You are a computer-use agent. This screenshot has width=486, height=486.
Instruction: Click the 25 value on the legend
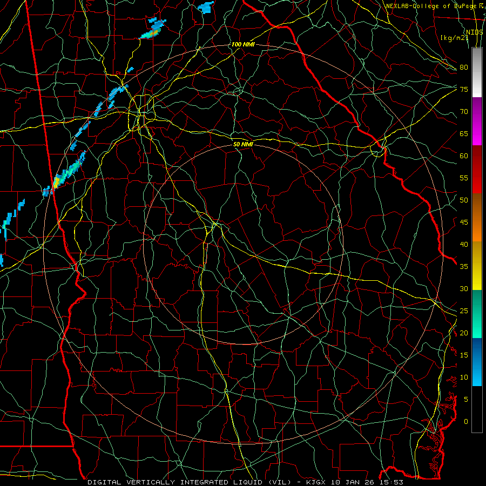(x=464, y=310)
